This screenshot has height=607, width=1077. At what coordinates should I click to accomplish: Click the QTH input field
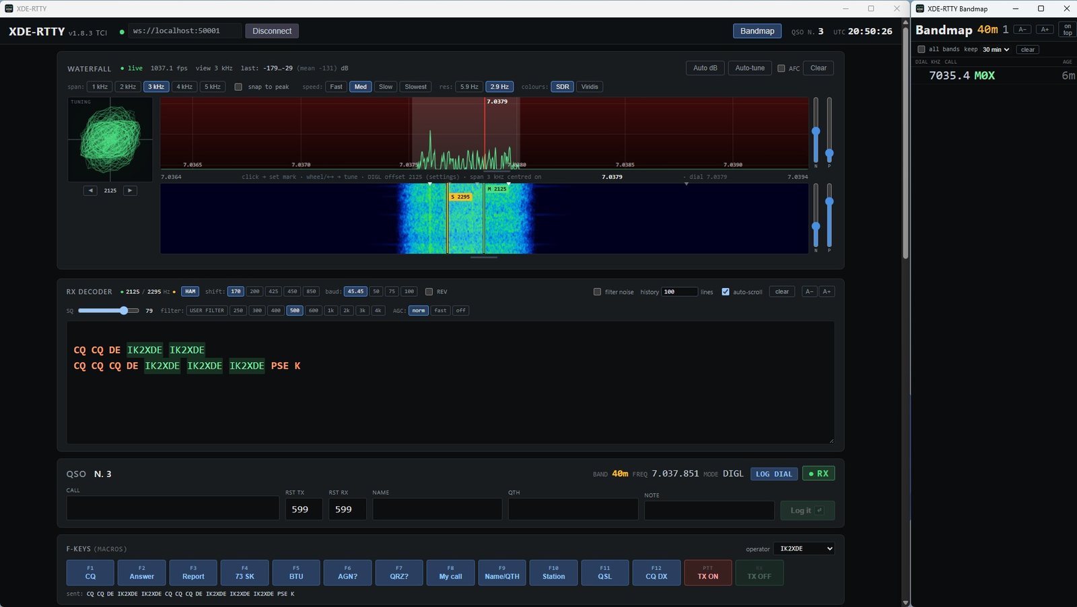(573, 509)
